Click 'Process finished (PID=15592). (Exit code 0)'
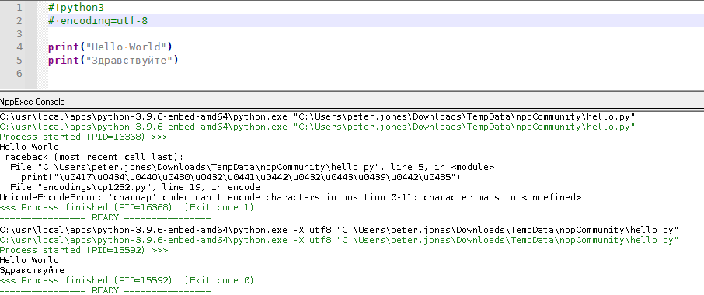The width and height of the screenshot is (704, 295). (x=127, y=281)
